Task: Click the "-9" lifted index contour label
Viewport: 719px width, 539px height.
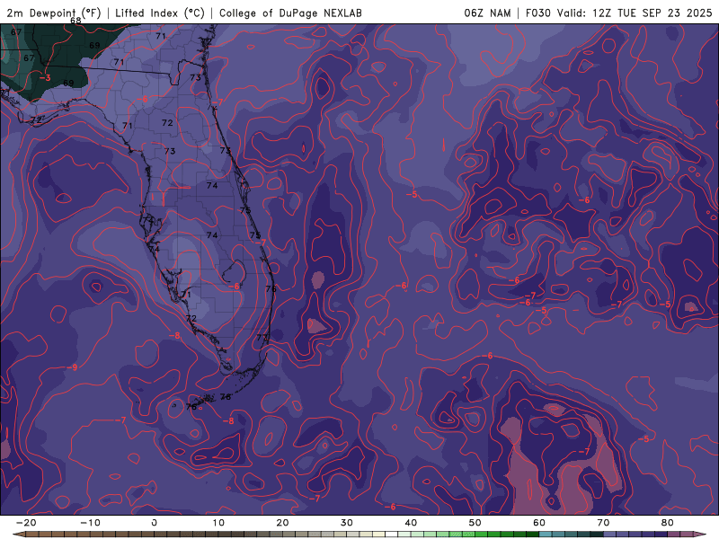Action: (x=72, y=367)
